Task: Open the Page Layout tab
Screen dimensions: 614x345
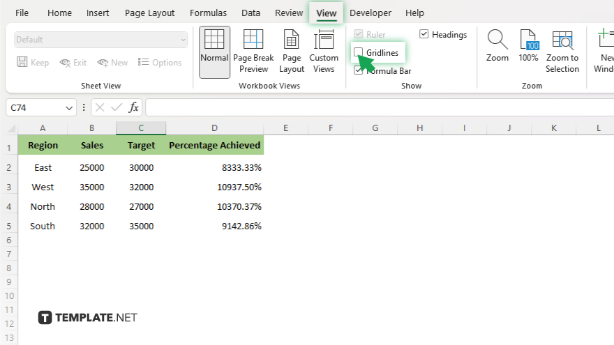Action: [x=149, y=13]
